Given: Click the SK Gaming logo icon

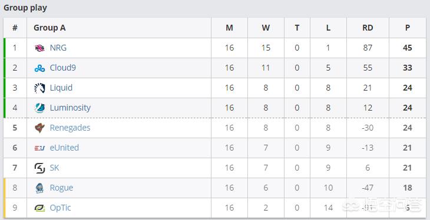Looking at the screenshot, I should click(x=40, y=168).
